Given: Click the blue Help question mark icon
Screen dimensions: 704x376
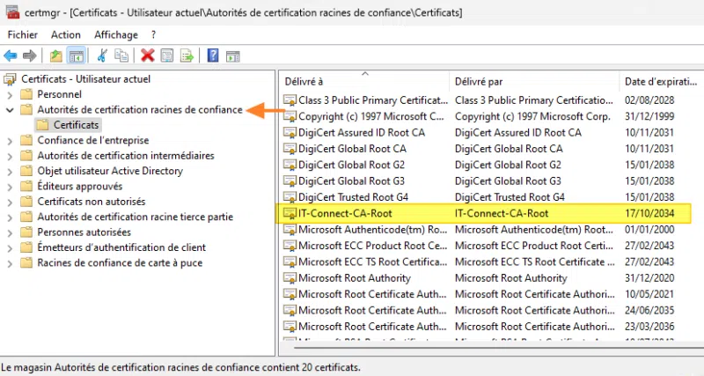Looking at the screenshot, I should point(212,55).
